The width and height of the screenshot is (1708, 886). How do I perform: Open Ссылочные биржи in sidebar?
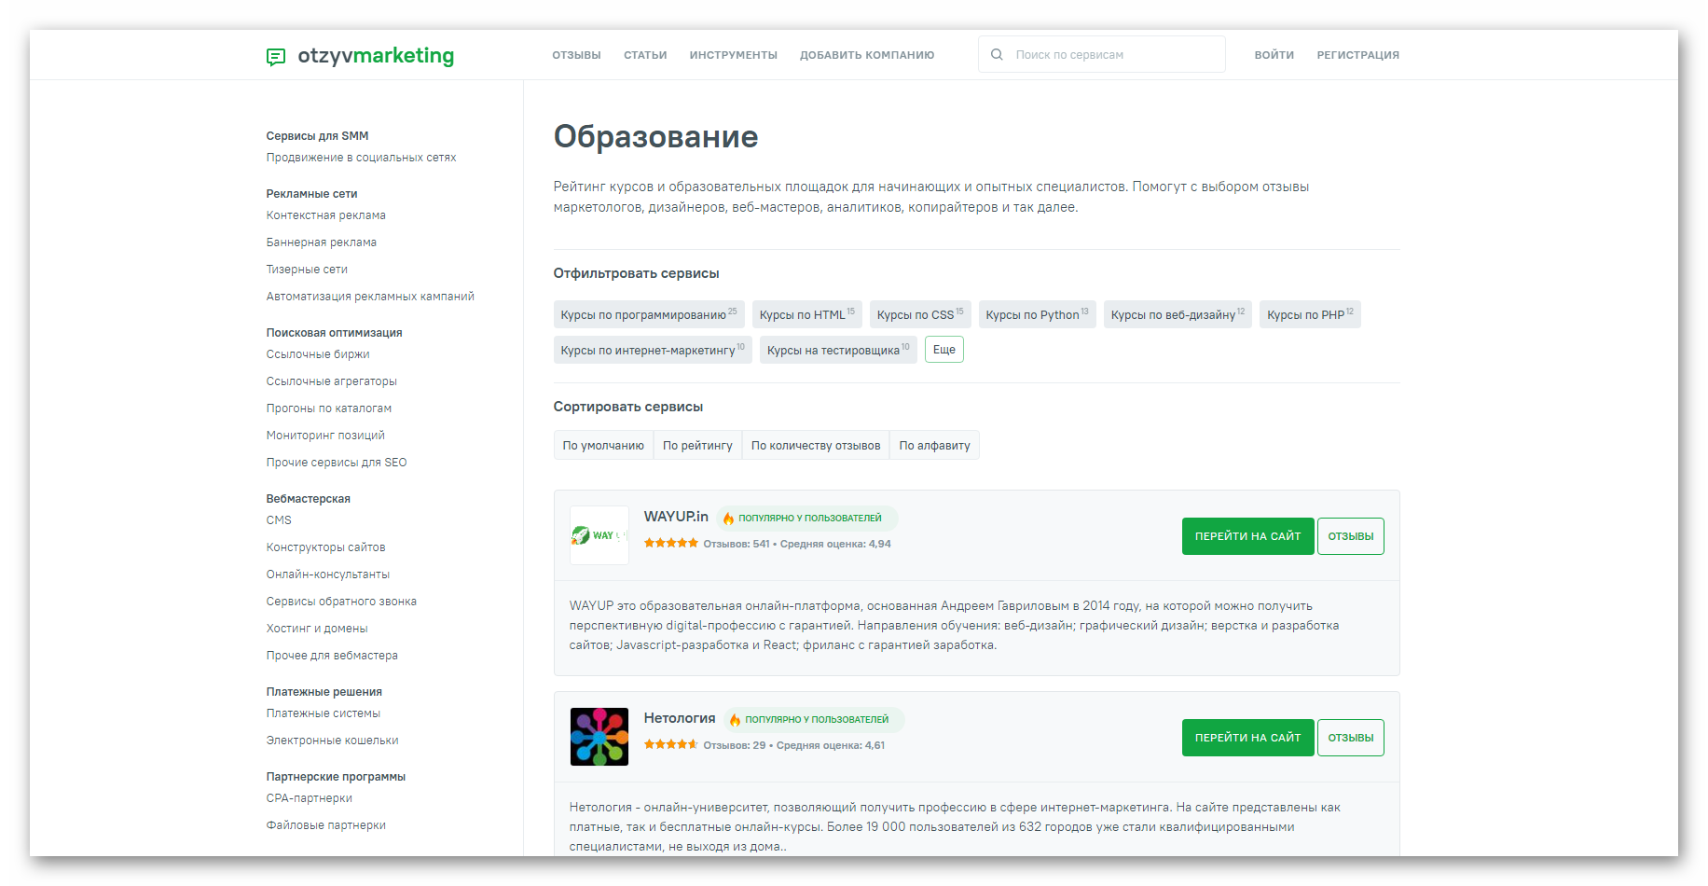point(318,354)
